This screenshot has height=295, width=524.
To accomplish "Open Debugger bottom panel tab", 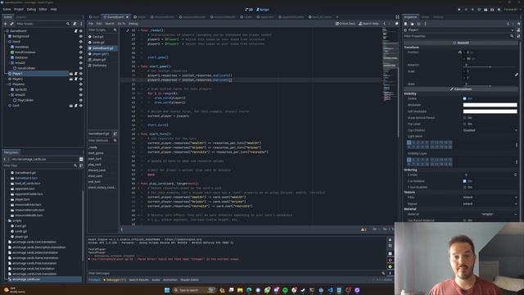I will click(115, 280).
